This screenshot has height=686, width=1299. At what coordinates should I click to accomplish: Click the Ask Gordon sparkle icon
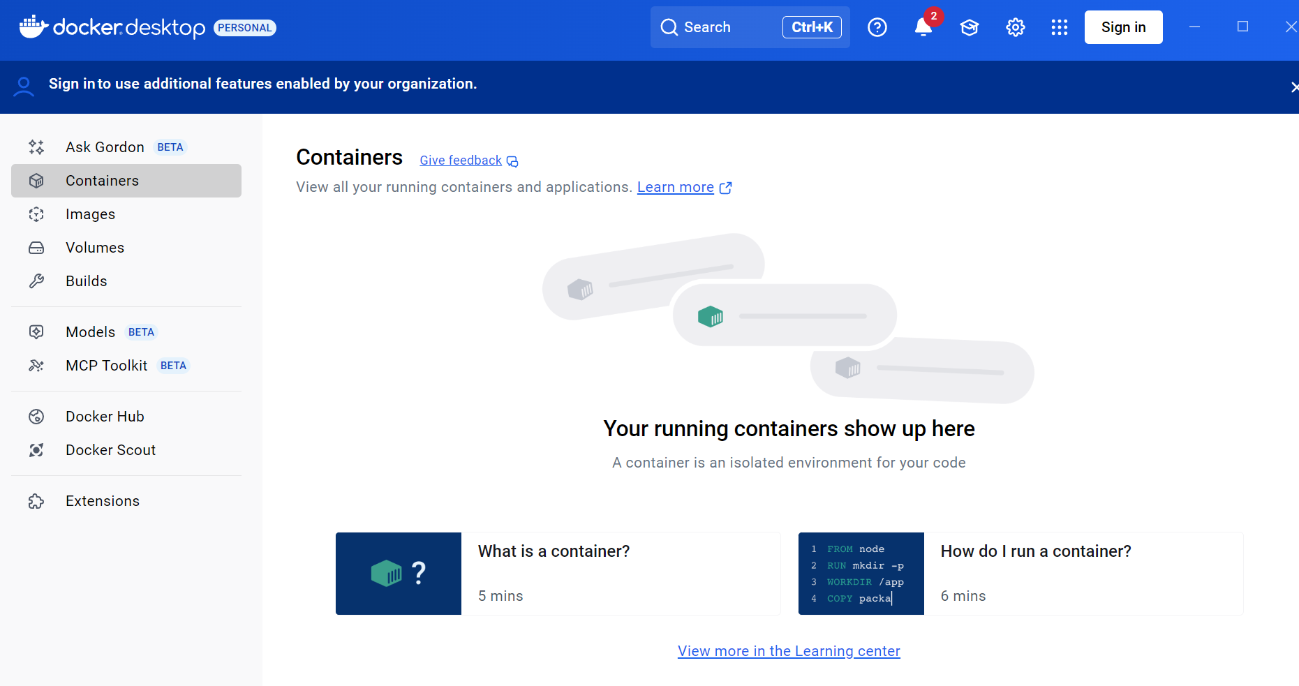pos(36,147)
